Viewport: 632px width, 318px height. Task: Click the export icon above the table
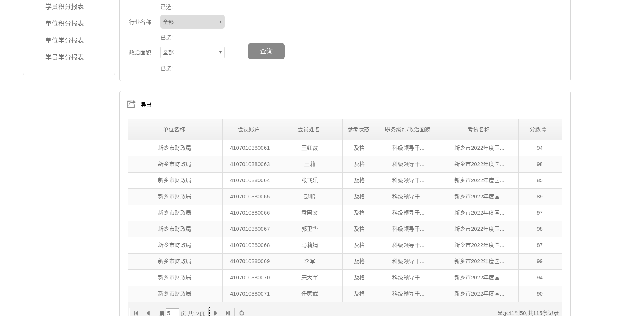pos(131,105)
